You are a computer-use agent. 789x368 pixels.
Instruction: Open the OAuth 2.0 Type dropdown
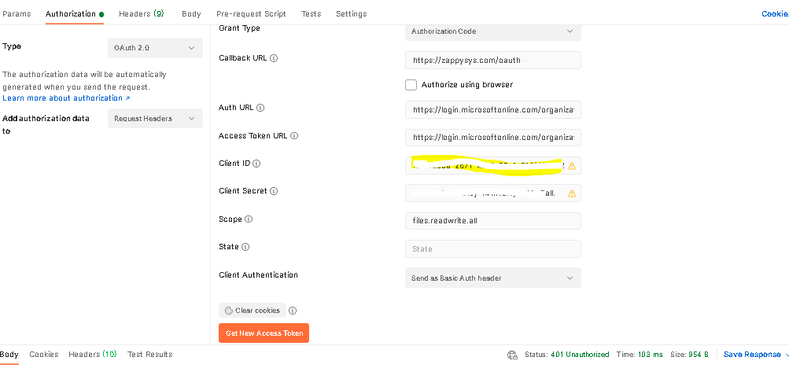point(155,48)
